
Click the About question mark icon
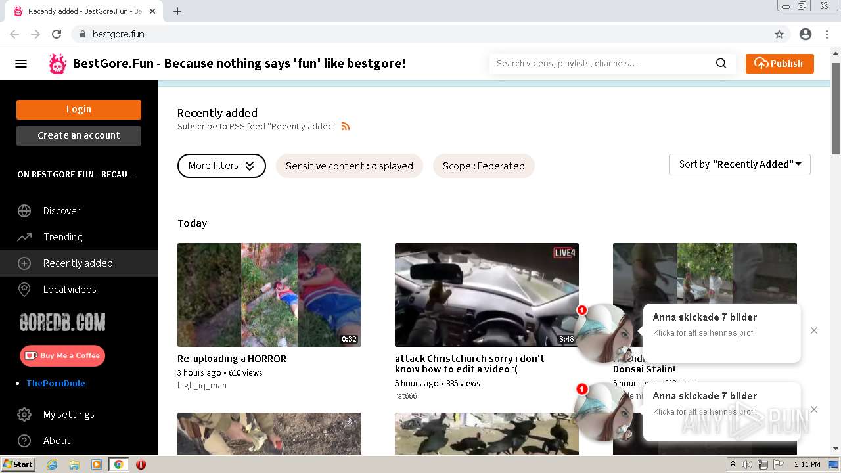[24, 441]
